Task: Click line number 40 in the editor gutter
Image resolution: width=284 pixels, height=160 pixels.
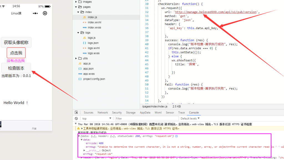Action: coord(147,44)
